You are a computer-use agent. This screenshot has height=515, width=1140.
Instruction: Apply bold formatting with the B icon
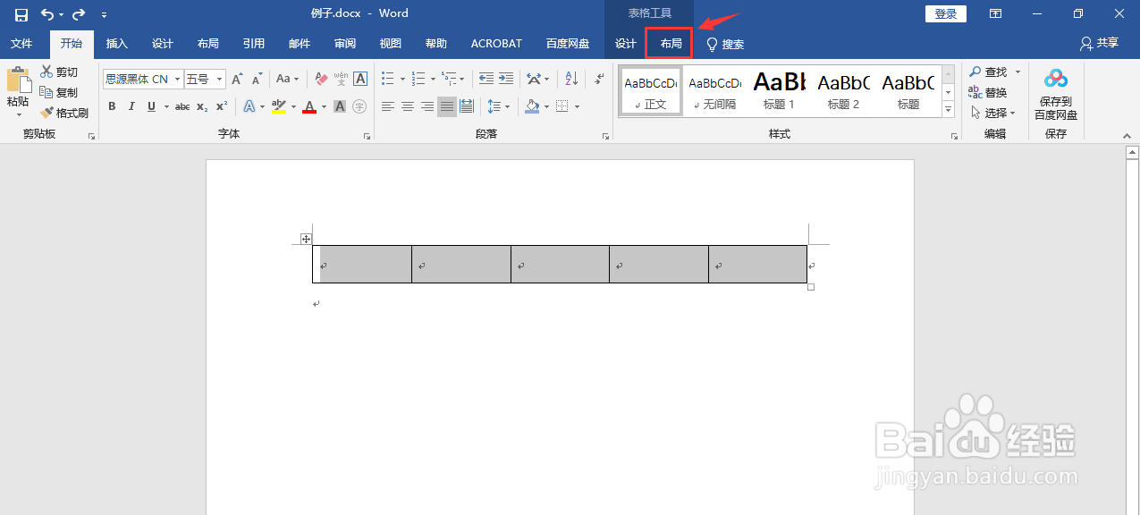pyautogui.click(x=112, y=106)
